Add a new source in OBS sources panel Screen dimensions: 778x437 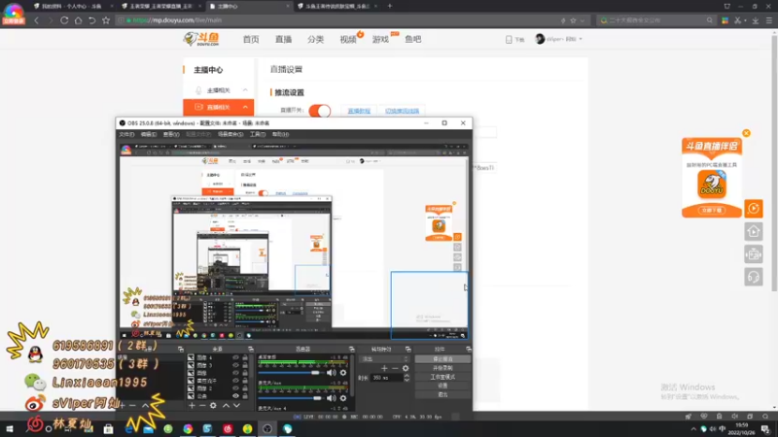192,405
